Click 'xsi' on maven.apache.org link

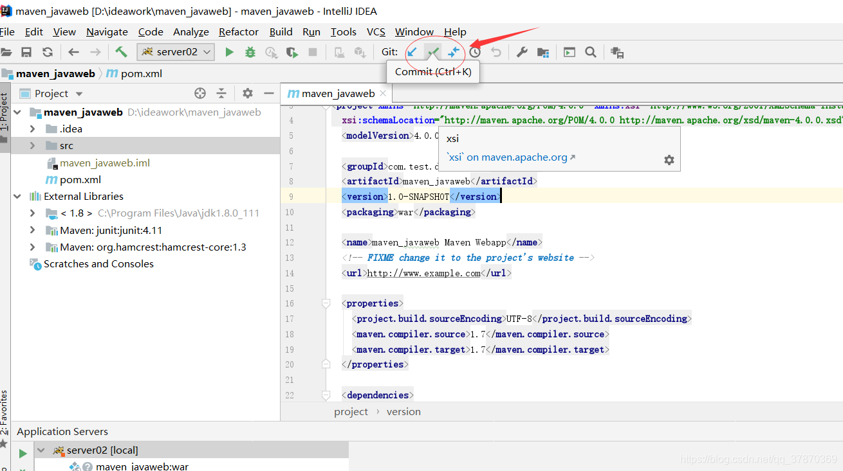click(507, 157)
